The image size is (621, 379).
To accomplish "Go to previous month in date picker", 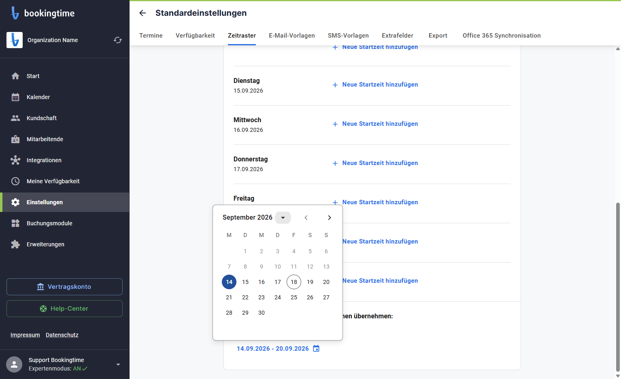I will tap(306, 218).
